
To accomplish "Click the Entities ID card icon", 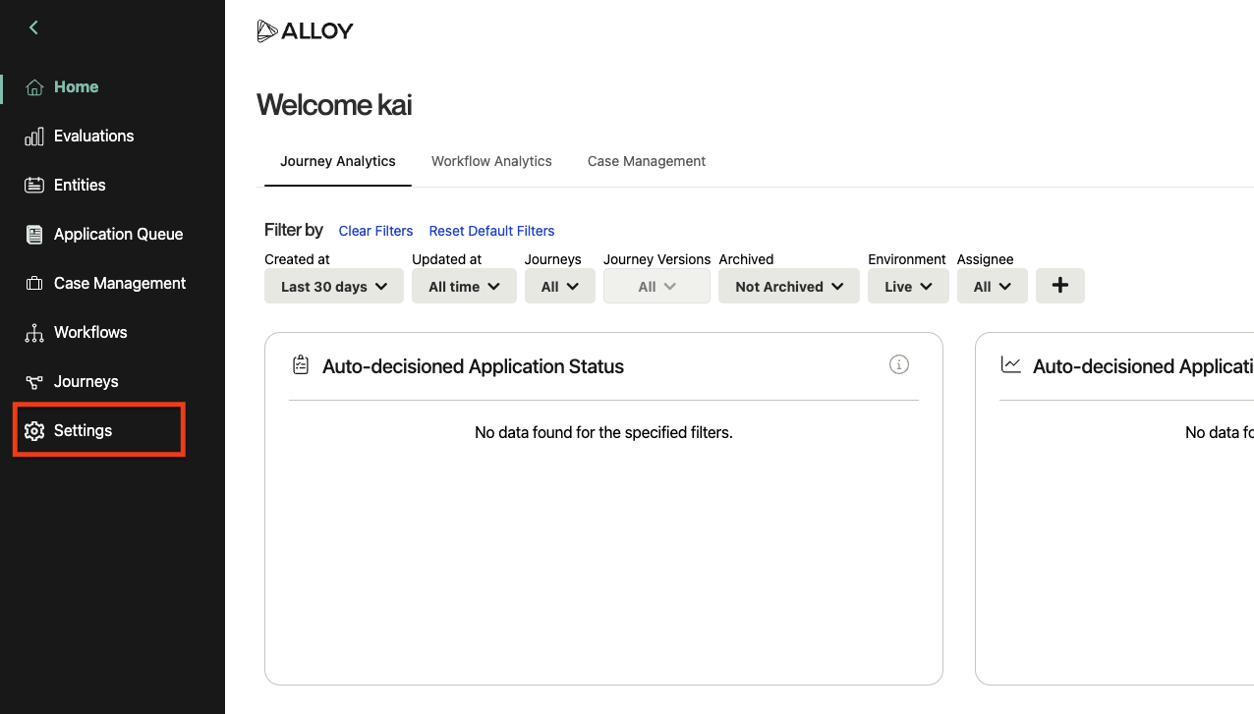I will point(34,186).
